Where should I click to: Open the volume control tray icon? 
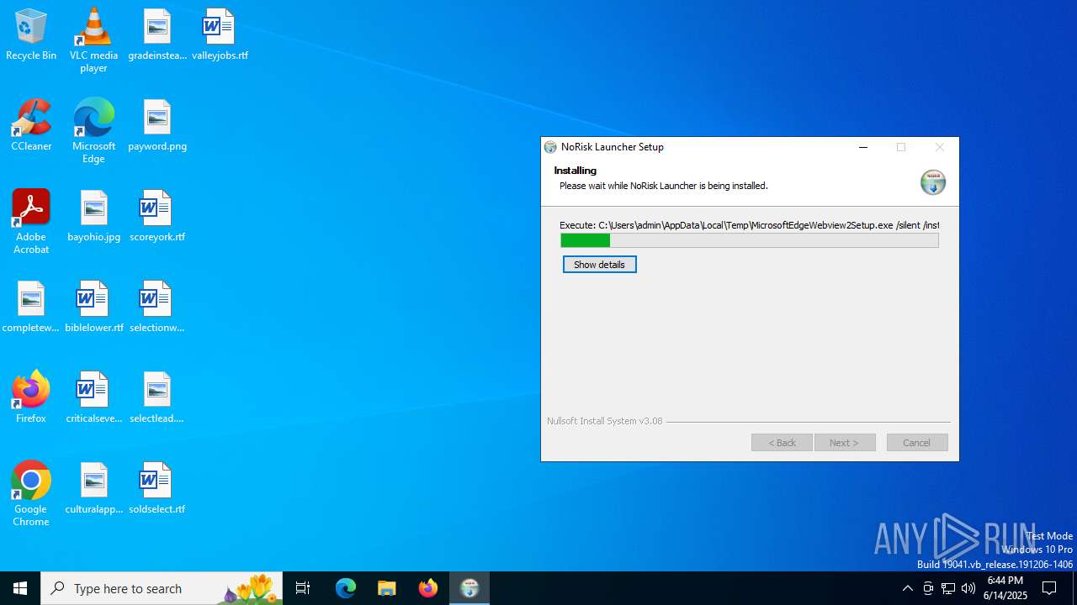tap(968, 588)
